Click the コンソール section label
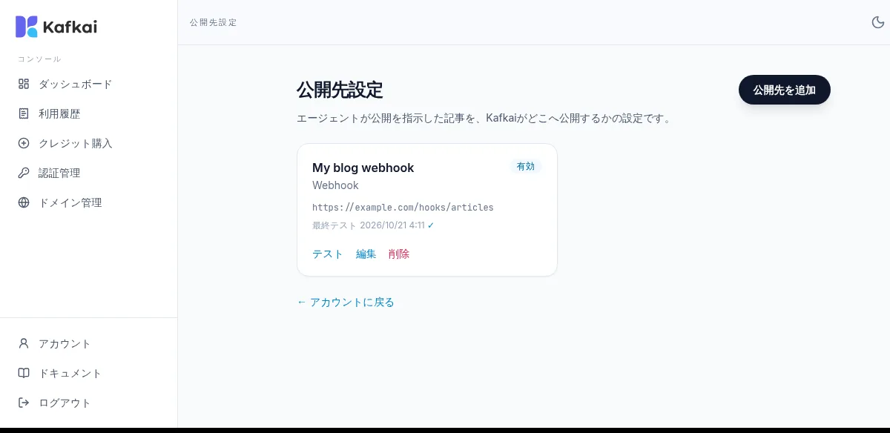The width and height of the screenshot is (890, 433). pos(39,59)
